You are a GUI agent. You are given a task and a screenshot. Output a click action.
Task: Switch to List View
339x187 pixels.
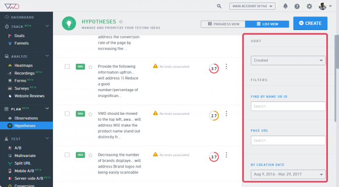[x=267, y=24]
